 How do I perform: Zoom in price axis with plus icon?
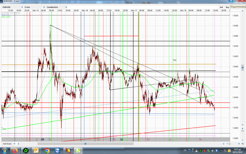coord(242,128)
